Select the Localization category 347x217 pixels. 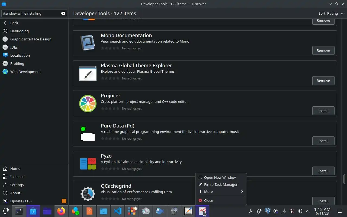[x=34, y=55]
